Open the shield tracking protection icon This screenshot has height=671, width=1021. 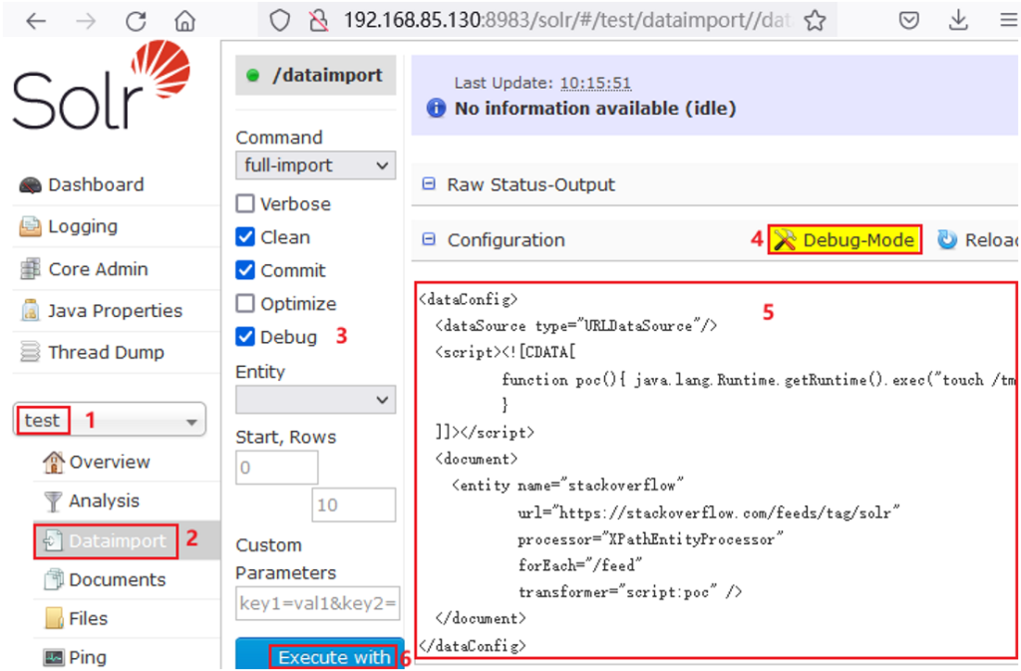(280, 21)
